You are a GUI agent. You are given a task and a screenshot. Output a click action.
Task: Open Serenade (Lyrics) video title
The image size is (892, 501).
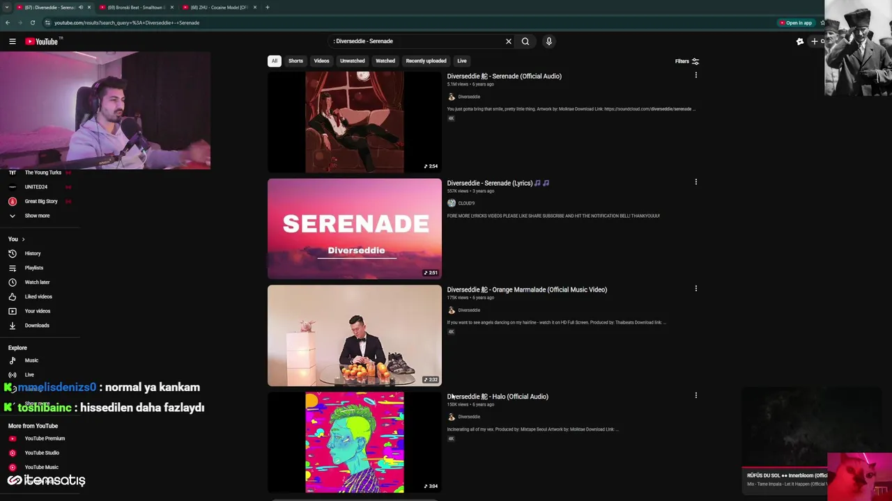tap(498, 184)
